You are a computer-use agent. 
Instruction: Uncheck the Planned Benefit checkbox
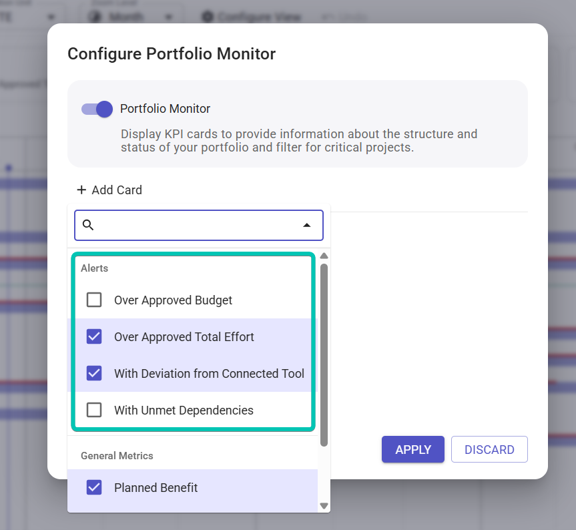pyautogui.click(x=94, y=487)
